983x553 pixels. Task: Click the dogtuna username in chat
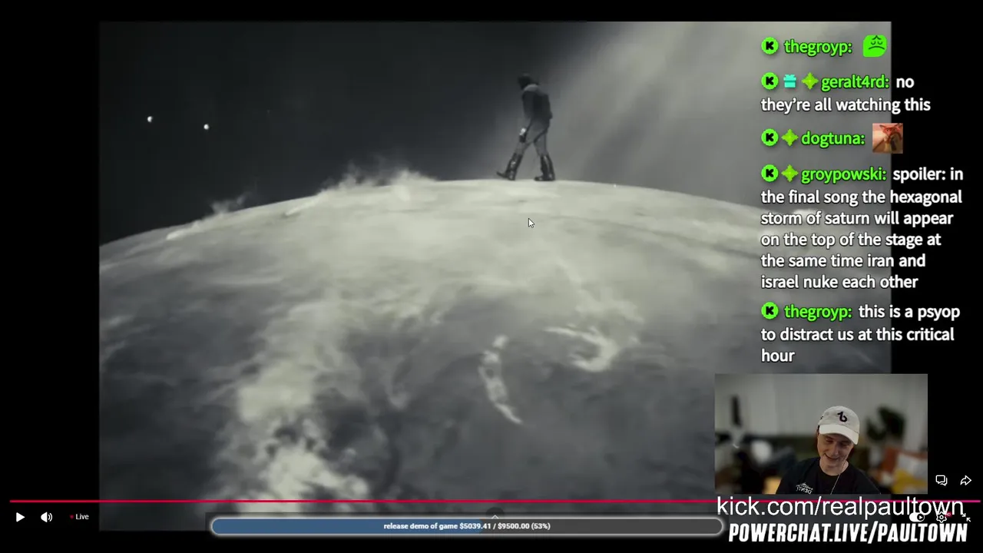point(832,139)
